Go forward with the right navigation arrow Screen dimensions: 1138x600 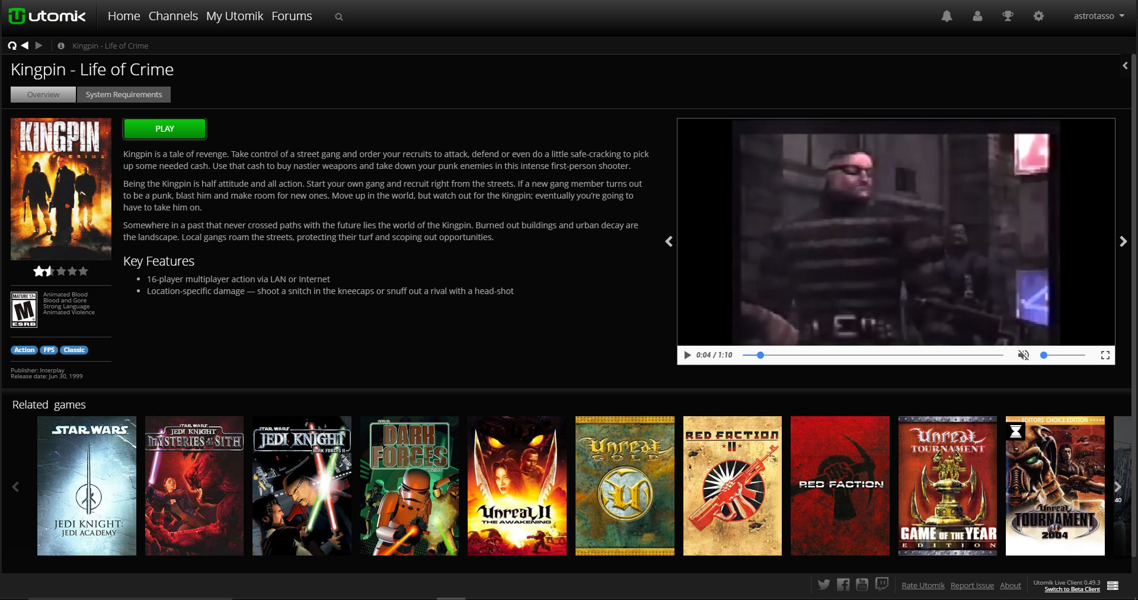(x=39, y=46)
